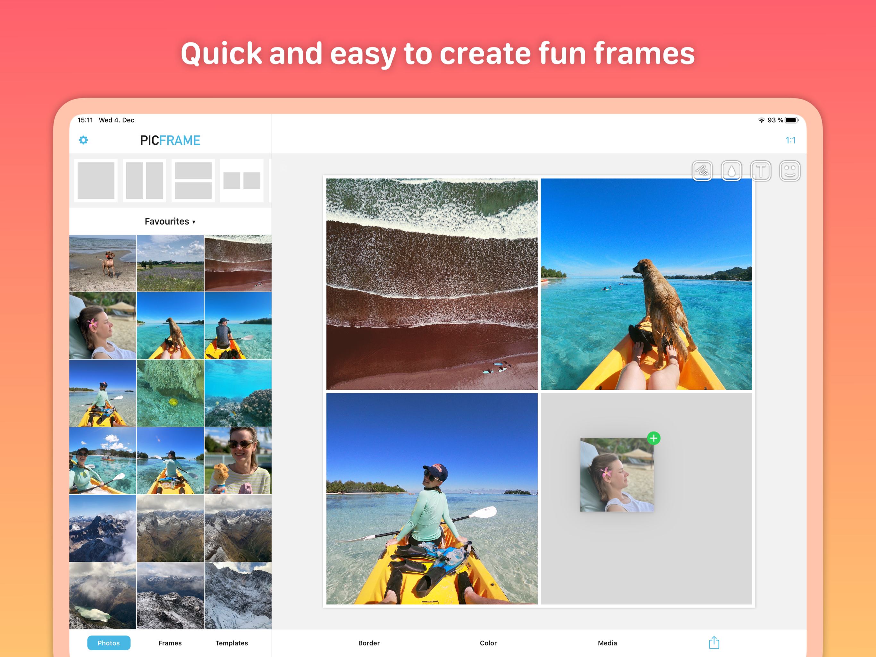Open the Color options
The width and height of the screenshot is (876, 657).
pos(488,643)
